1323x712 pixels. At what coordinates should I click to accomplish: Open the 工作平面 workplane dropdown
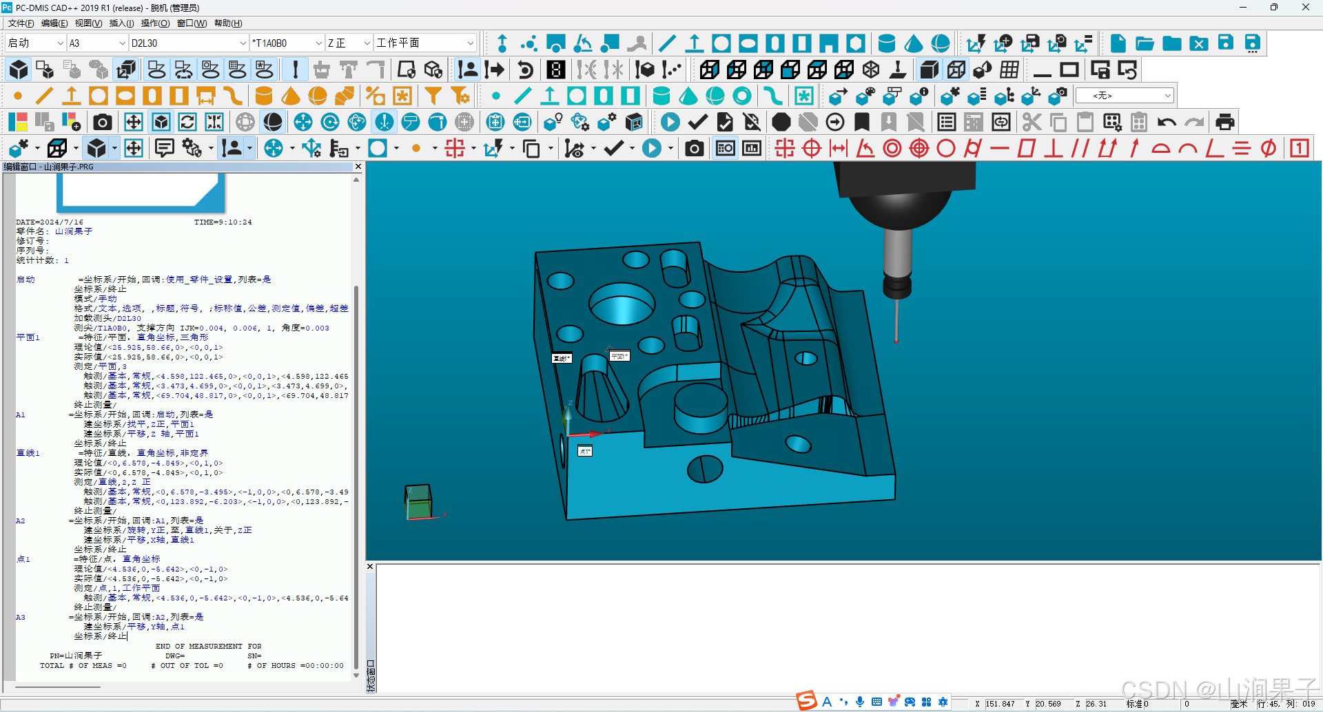(470, 43)
